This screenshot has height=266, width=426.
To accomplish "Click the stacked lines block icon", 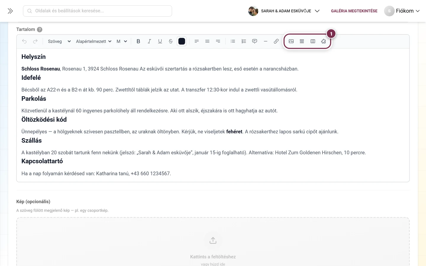I will (302, 41).
